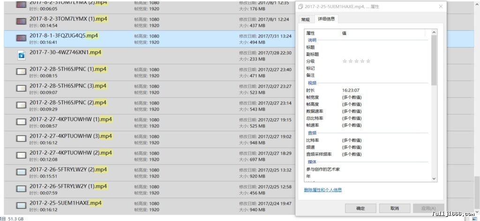480x221 pixels.
Task: Open the 删除属性和个人信息 link
Action: (322, 190)
